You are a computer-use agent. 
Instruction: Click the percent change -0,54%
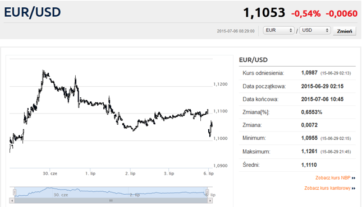click(x=306, y=13)
